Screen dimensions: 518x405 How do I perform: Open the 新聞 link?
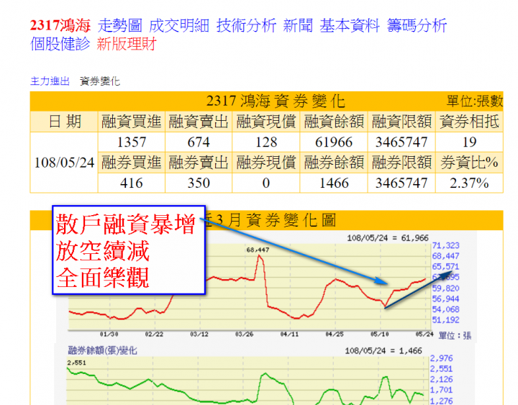298,26
